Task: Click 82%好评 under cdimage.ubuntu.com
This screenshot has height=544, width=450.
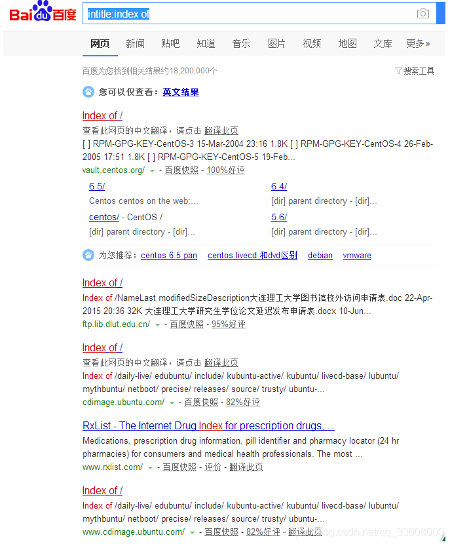Action: (x=242, y=402)
